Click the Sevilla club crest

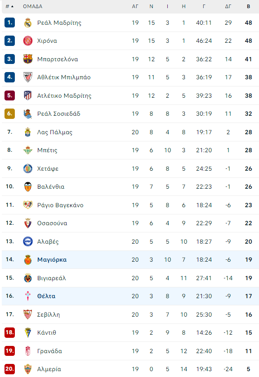27,314
